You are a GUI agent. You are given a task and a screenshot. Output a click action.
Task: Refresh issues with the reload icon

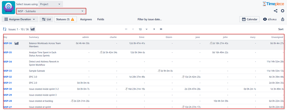[x=5, y=29]
